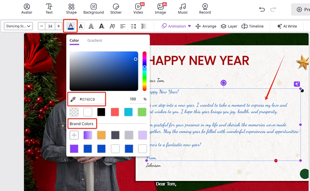Select the green color swatch
The height and width of the screenshot is (191, 310).
coord(142,112)
